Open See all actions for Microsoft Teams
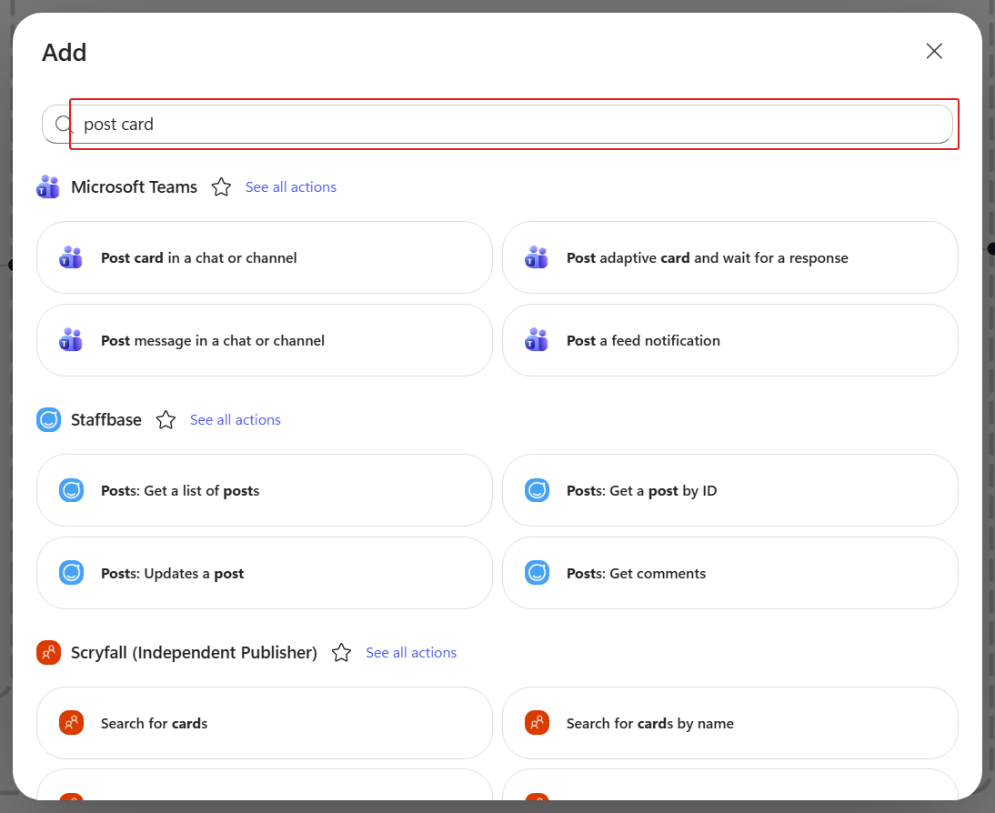Image resolution: width=995 pixels, height=813 pixels. tap(291, 187)
